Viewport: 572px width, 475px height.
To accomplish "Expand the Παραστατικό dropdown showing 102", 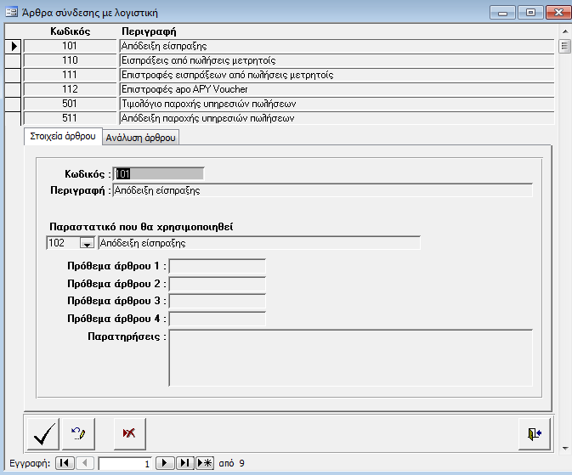I will click(x=86, y=244).
